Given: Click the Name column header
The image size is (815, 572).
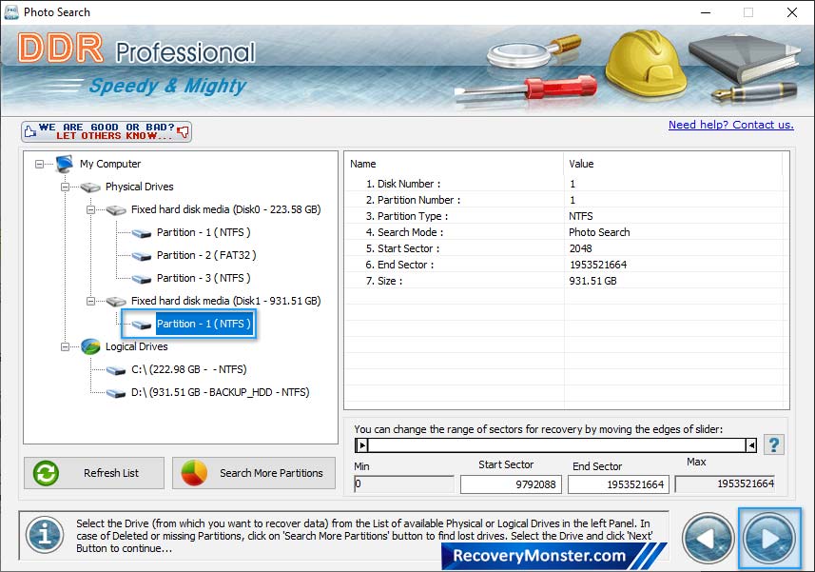Looking at the screenshot, I should pyautogui.click(x=455, y=164).
